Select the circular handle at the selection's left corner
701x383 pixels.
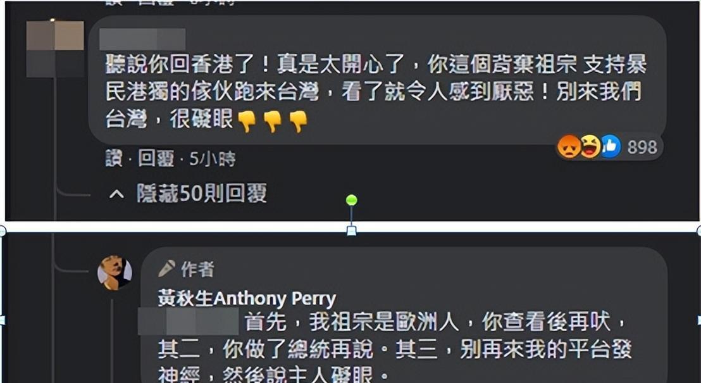pyautogui.click(x=1, y=231)
